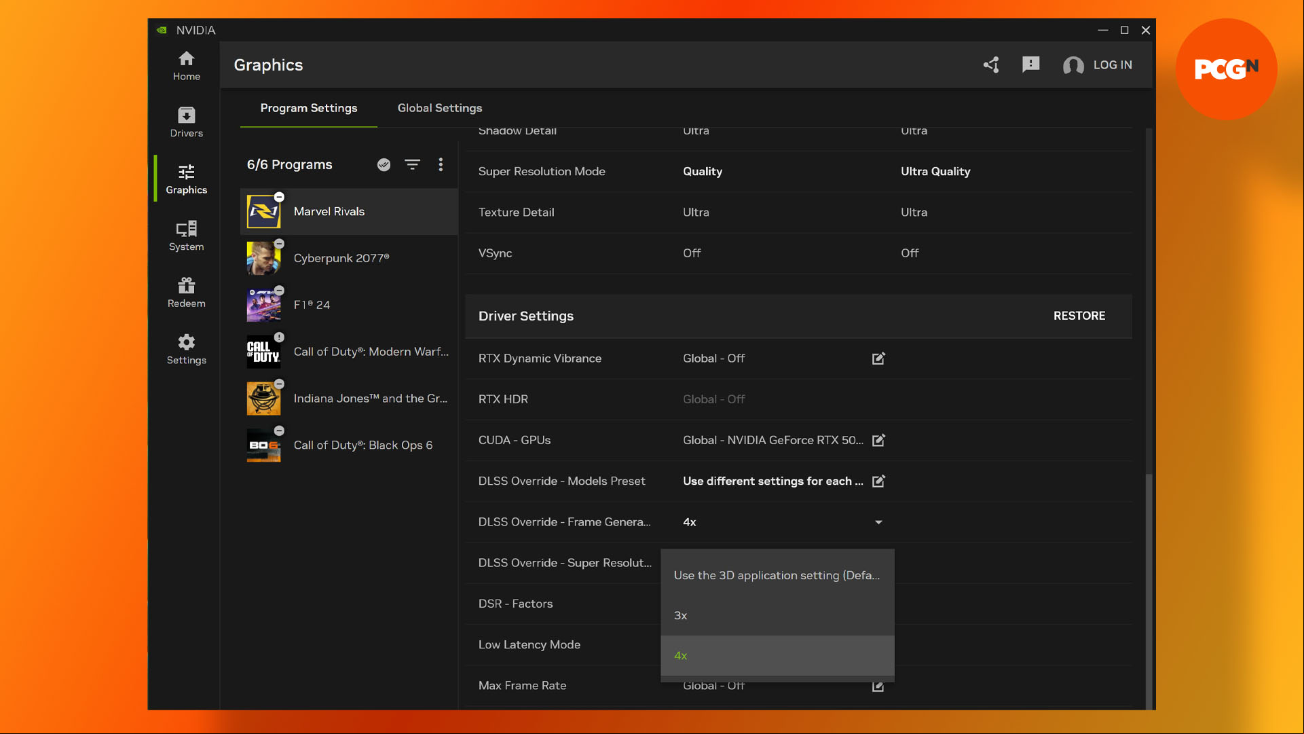Click the Ultra Quality recommended value
Screen dimensions: 1304x734
pos(935,171)
